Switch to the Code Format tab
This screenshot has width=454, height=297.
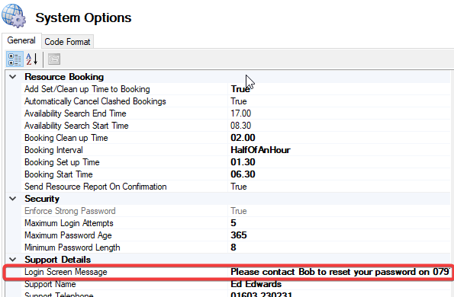coord(67,42)
